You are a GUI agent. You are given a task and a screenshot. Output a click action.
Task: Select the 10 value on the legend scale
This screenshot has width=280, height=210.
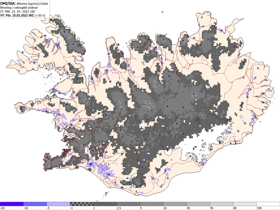[165, 208]
